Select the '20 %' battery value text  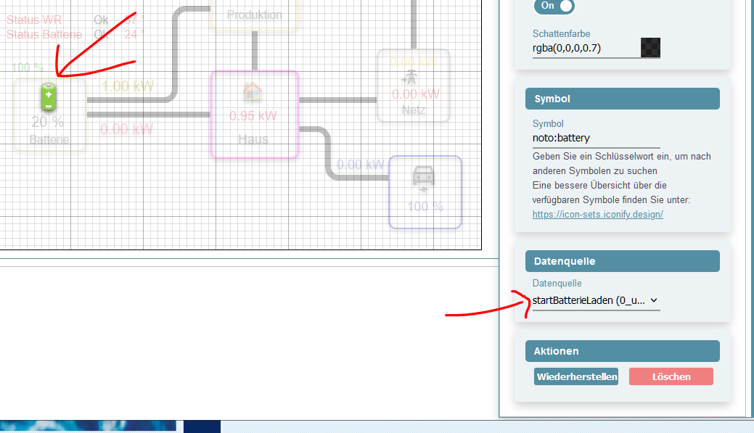tap(48, 122)
